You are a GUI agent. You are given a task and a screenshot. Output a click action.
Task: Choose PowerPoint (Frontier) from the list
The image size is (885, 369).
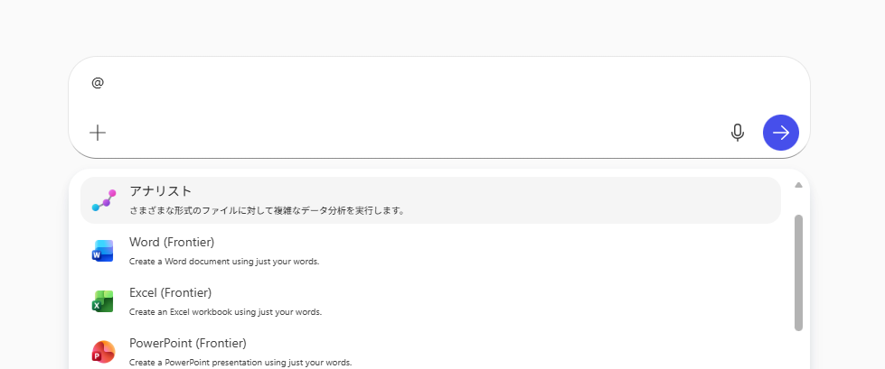point(187,343)
